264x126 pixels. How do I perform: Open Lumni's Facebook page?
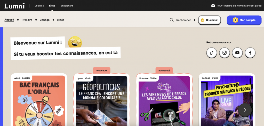250,53
